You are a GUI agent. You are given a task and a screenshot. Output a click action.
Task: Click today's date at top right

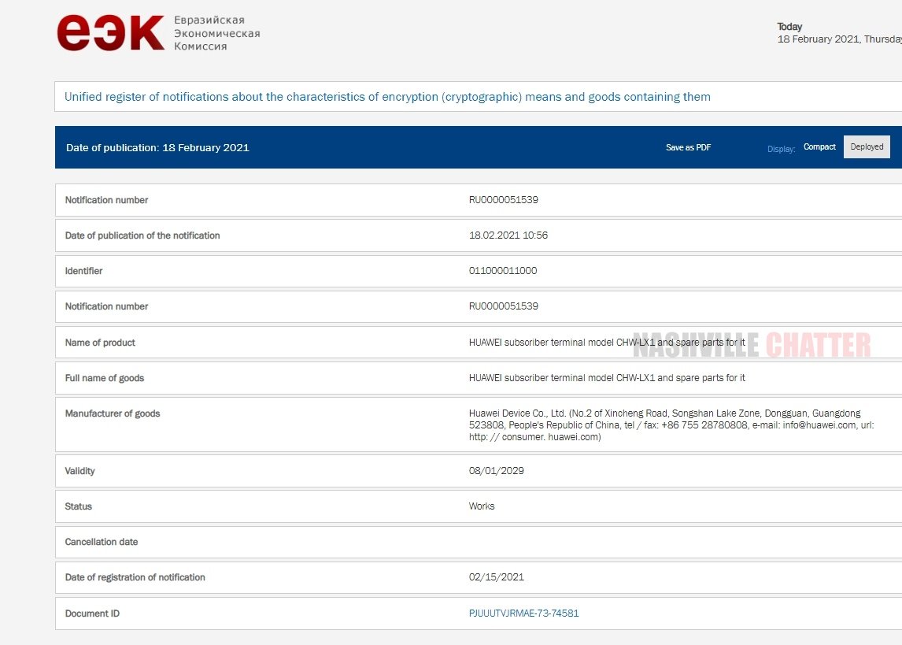click(839, 39)
